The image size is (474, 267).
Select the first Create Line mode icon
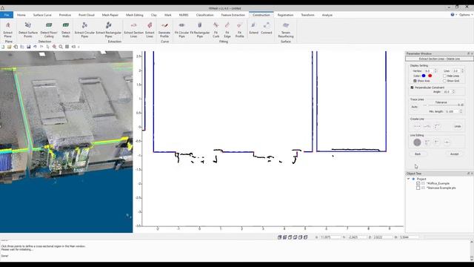[x=417, y=126]
